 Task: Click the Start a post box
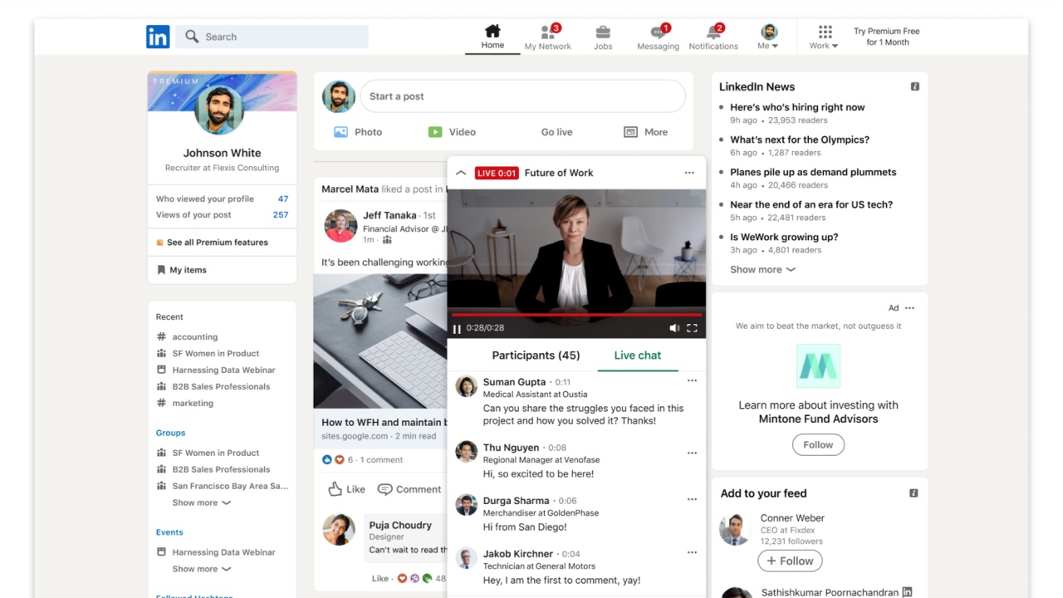coord(522,96)
